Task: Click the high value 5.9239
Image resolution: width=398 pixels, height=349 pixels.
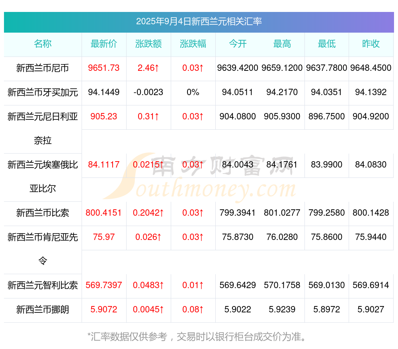Action: [282, 310]
